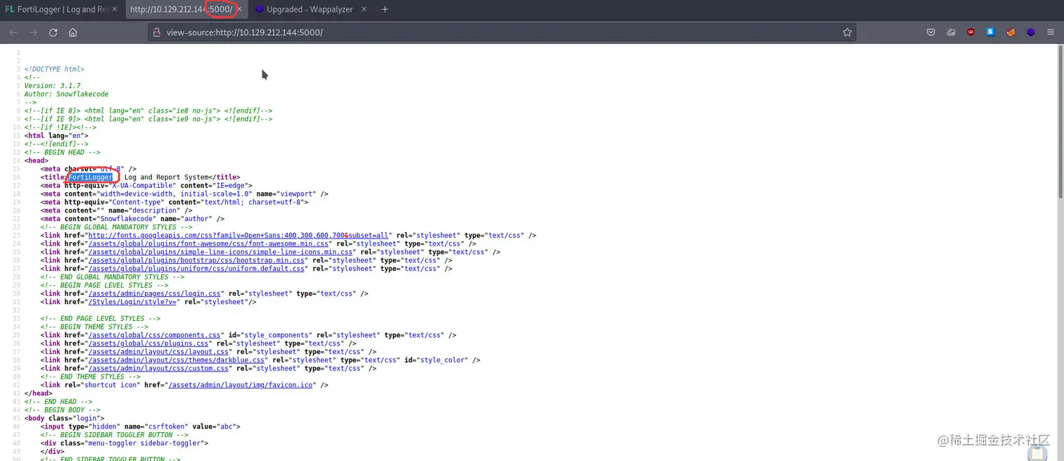This screenshot has height=461, width=1064.
Task: Click the 'Author: Snowflakecode' comment line
Action: pyautogui.click(x=66, y=94)
